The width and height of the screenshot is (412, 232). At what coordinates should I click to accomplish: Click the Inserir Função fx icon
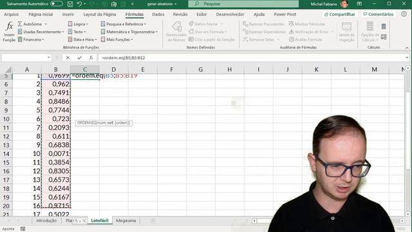pos(9,26)
